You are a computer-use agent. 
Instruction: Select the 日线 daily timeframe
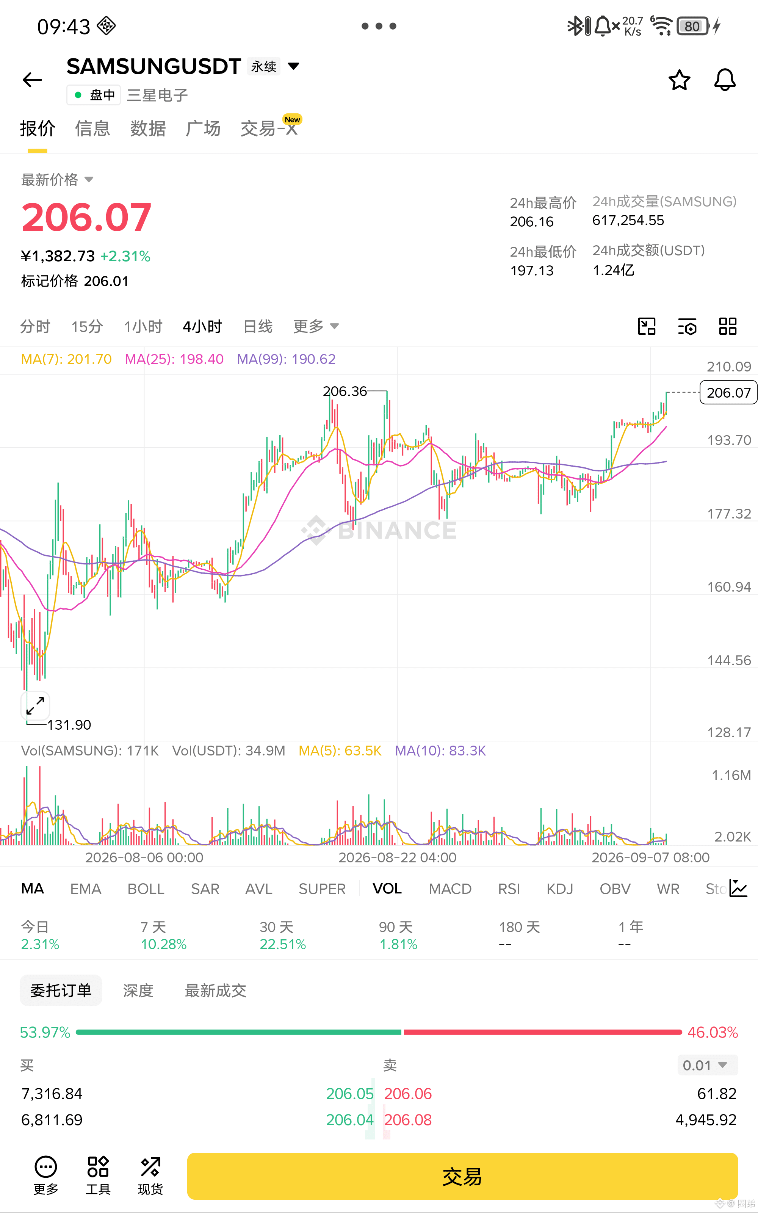click(258, 326)
